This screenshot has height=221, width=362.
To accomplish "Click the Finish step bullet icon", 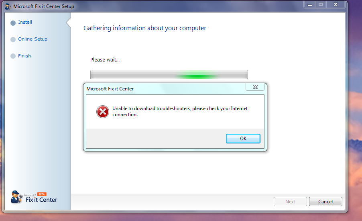I will (x=13, y=56).
